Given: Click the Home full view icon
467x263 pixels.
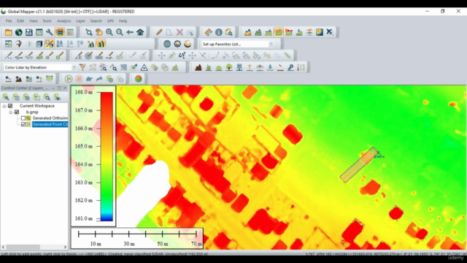Looking at the screenshot, I should point(140,32).
